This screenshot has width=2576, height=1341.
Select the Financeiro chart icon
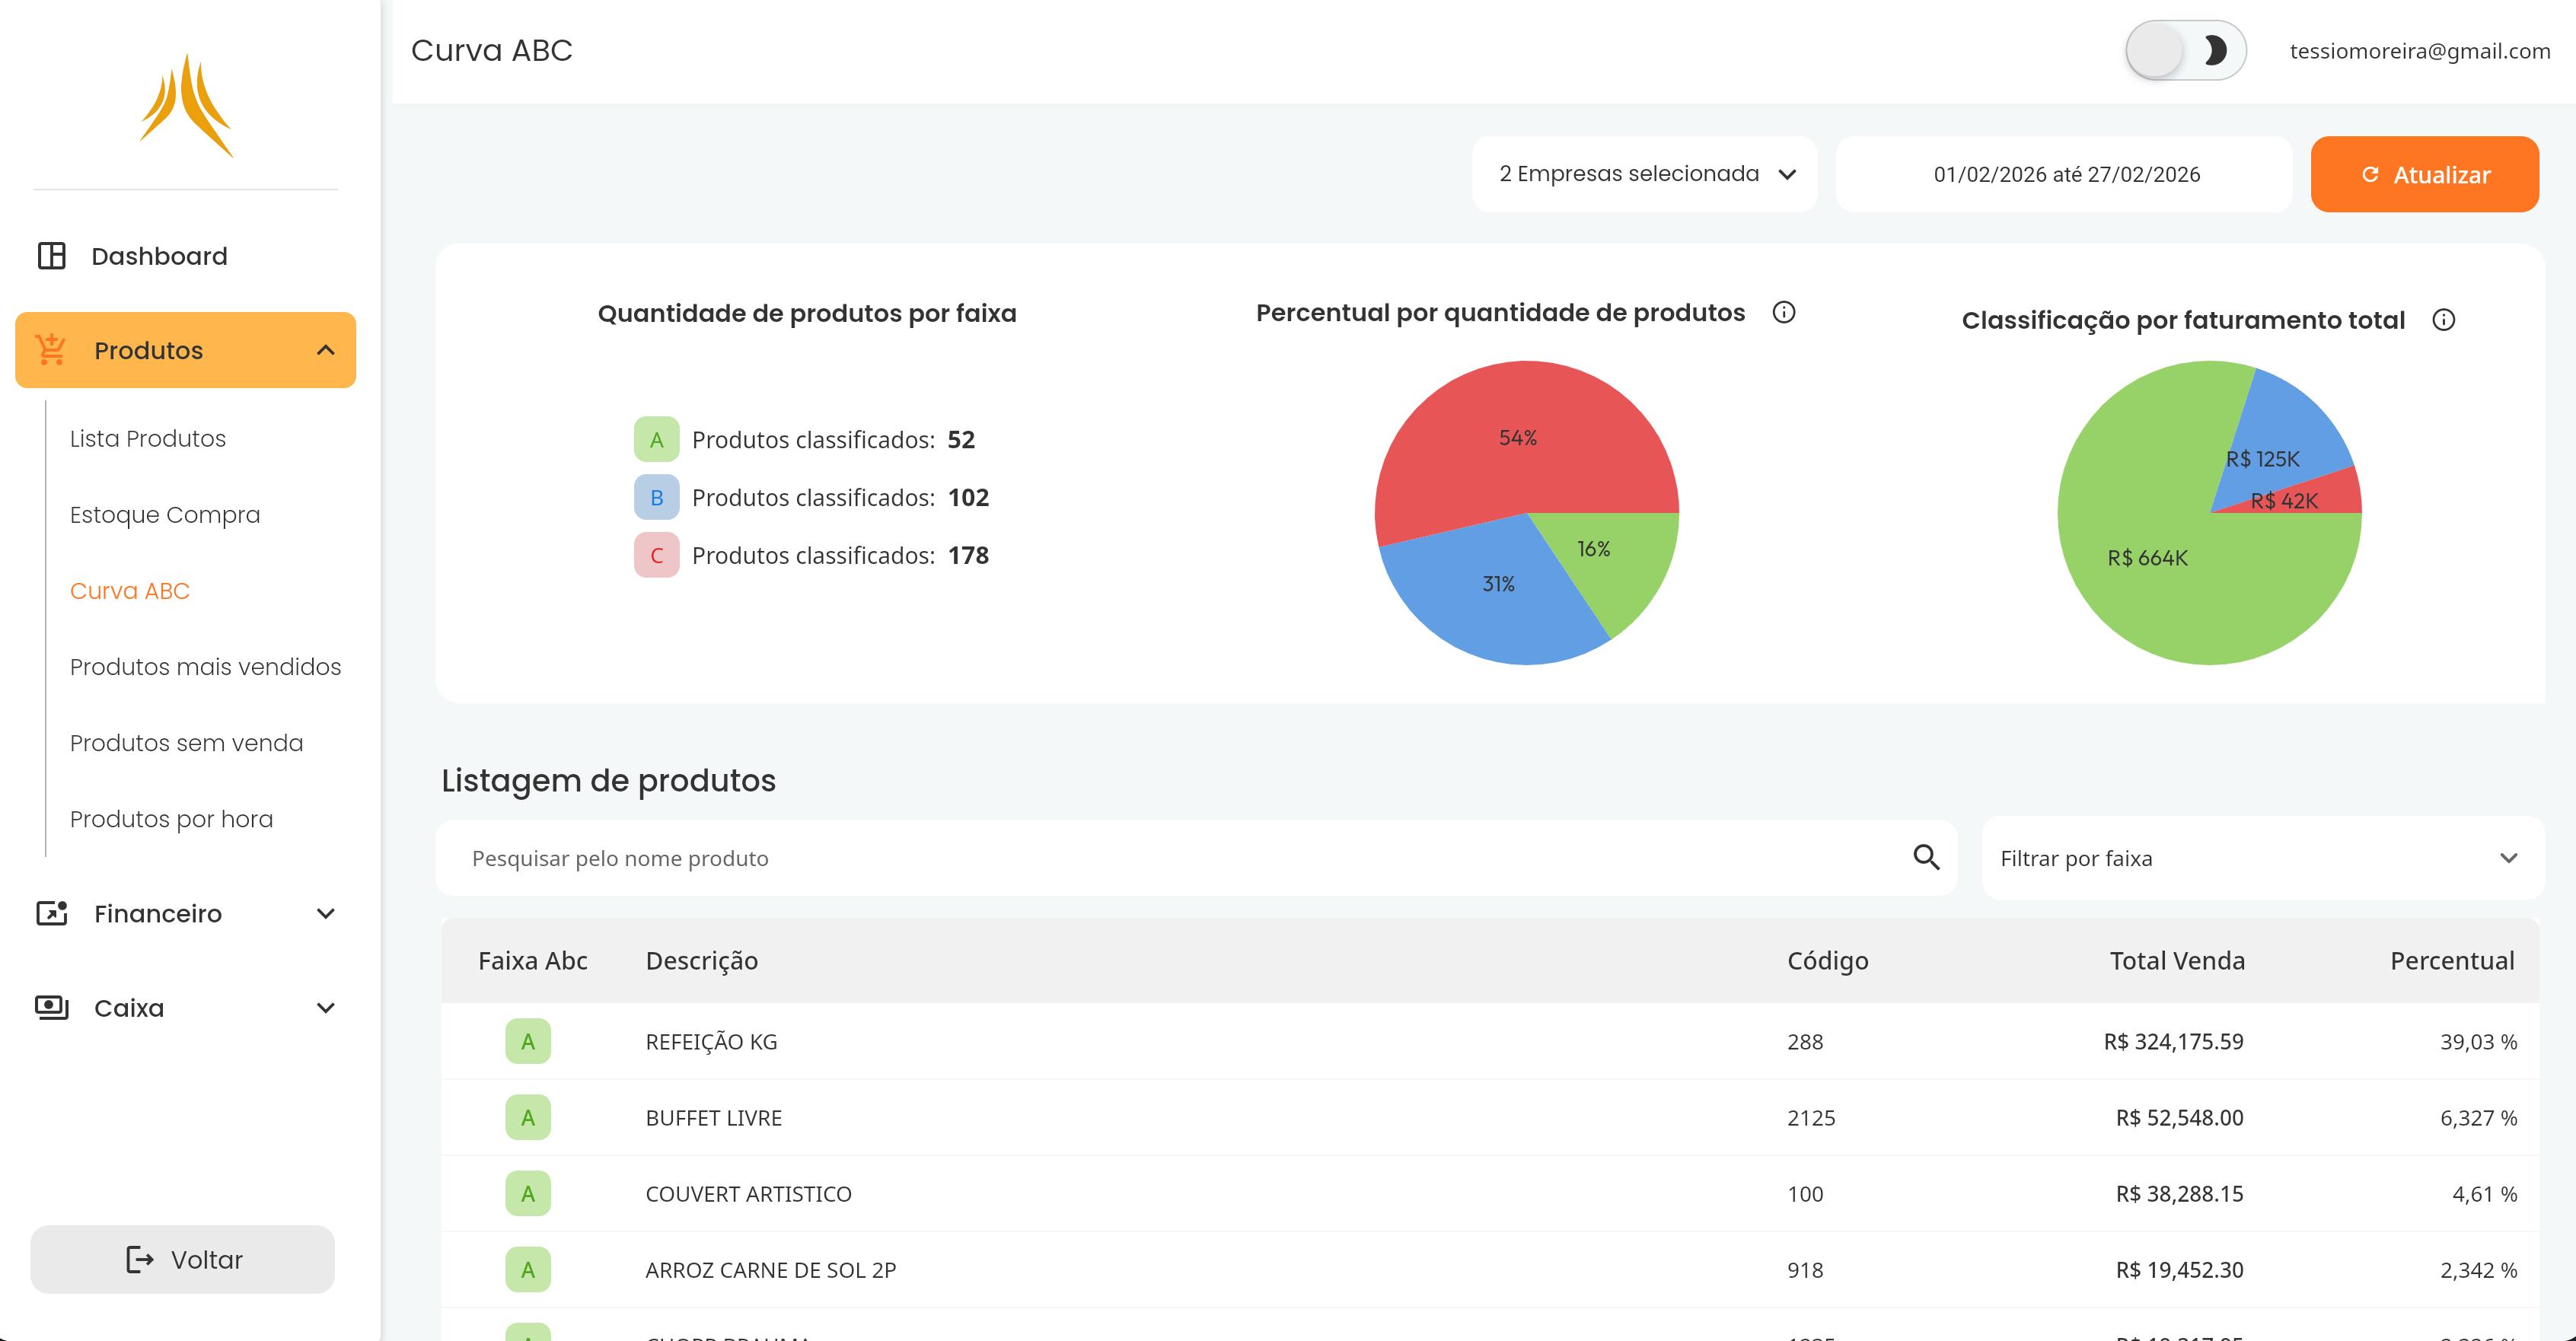tap(52, 913)
